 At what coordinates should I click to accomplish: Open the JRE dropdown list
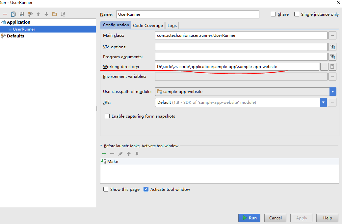(x=323, y=102)
